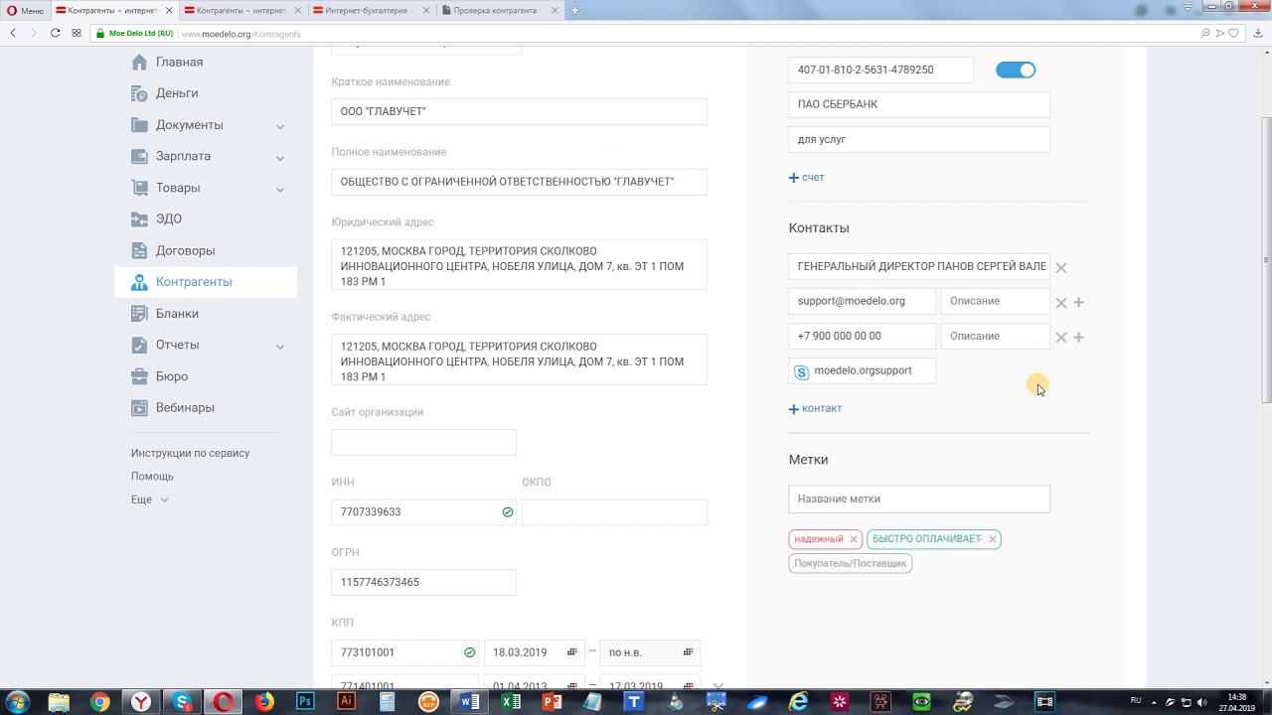Click the ИНН field 7707339633

pos(423,512)
